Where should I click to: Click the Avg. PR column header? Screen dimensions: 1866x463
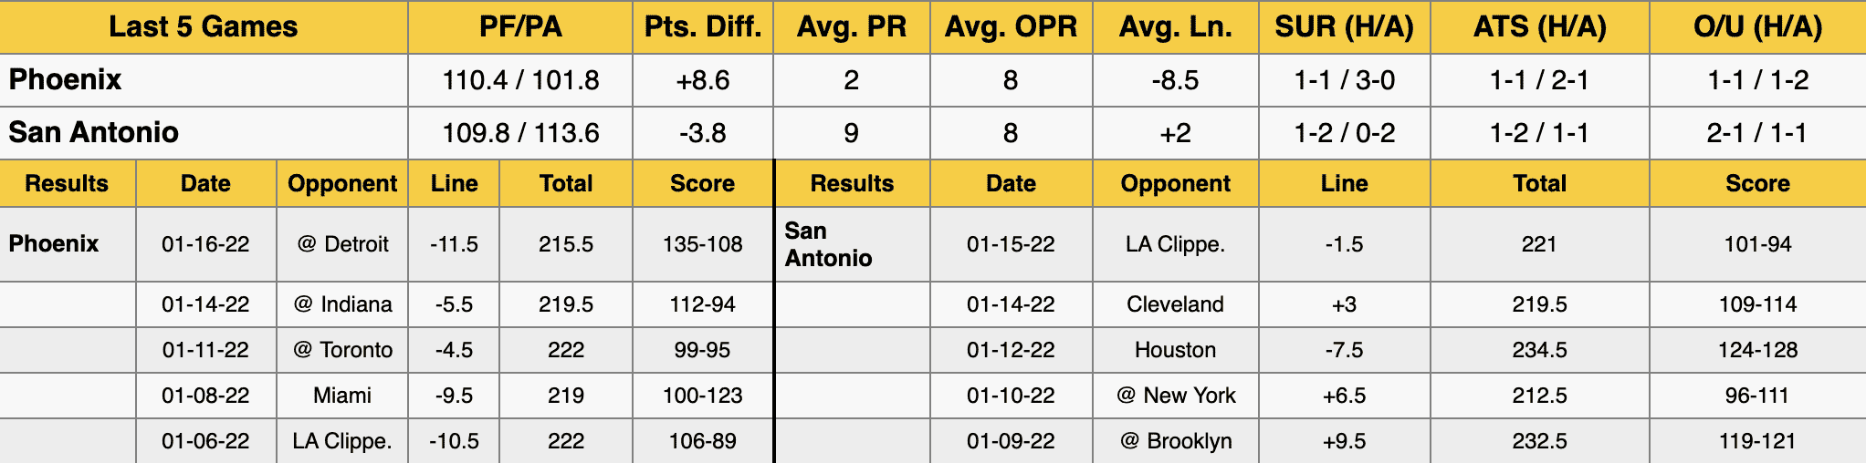pos(852,26)
